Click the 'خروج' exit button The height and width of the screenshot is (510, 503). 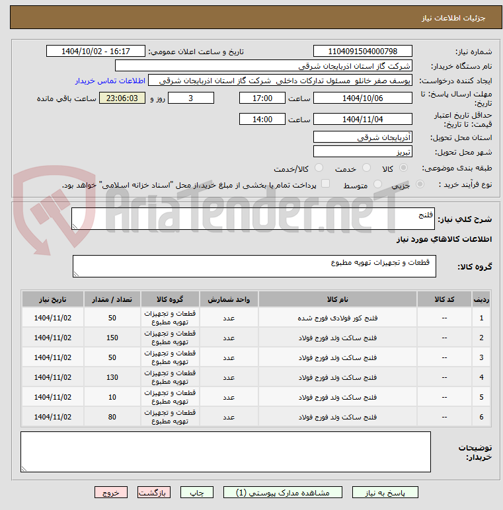(x=111, y=492)
